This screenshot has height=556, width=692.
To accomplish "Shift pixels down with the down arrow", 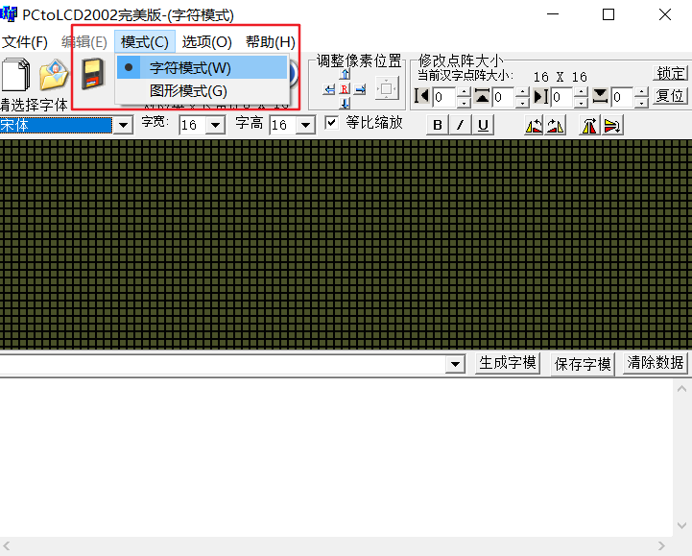I will tap(346, 104).
